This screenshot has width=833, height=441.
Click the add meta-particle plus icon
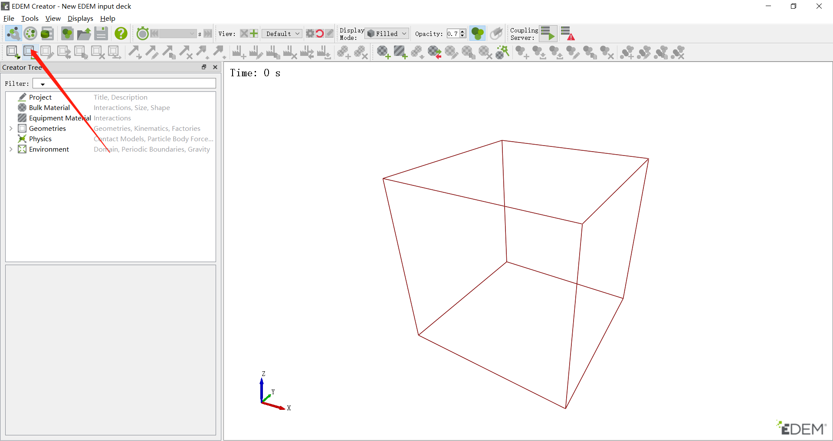[627, 52]
